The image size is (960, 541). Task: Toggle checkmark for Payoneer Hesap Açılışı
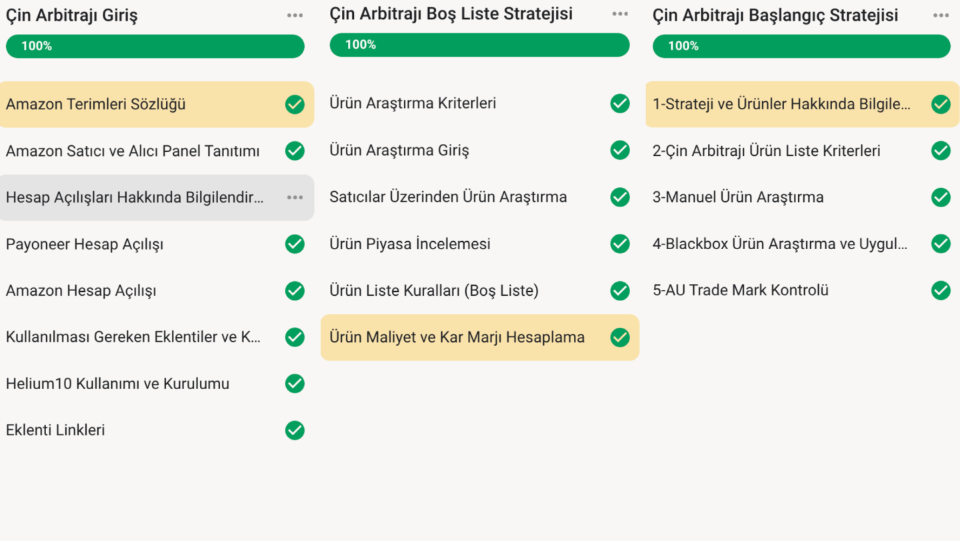coord(295,244)
